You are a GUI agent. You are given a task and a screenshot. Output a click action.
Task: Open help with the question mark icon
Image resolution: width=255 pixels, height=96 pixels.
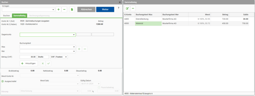click(118, 8)
